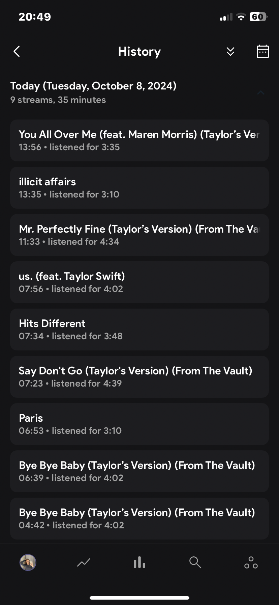The image size is (279, 605).
Task: Open the Paris stream entry
Action: pos(139,424)
